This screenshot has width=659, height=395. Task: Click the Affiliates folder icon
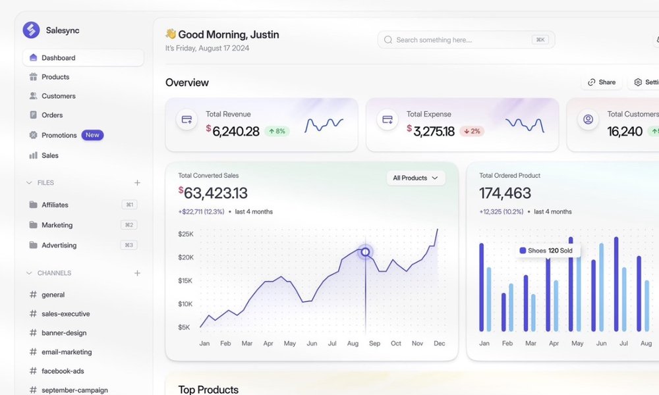[x=33, y=205]
